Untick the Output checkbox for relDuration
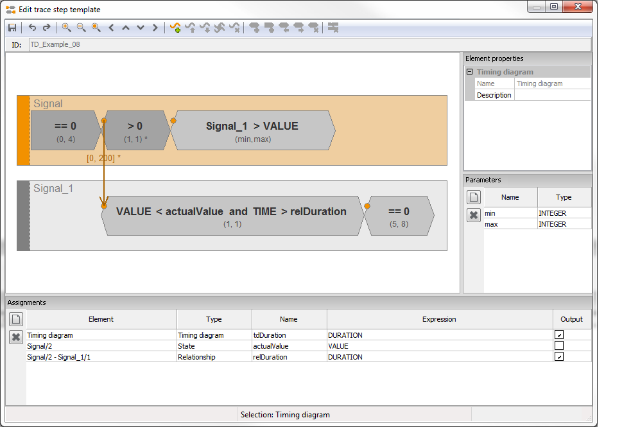 coord(559,357)
